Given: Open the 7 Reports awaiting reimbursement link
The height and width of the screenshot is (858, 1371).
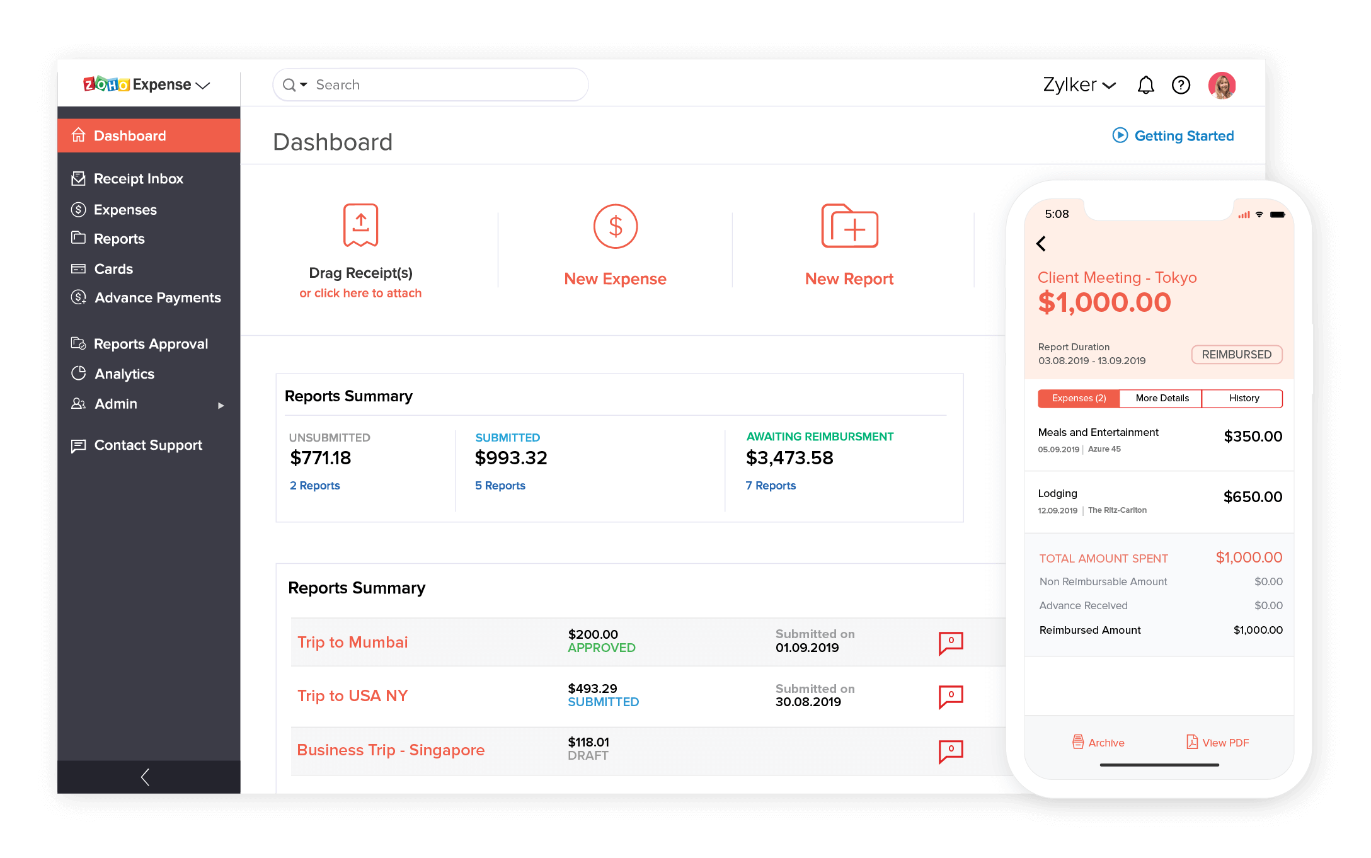Looking at the screenshot, I should click(x=771, y=485).
